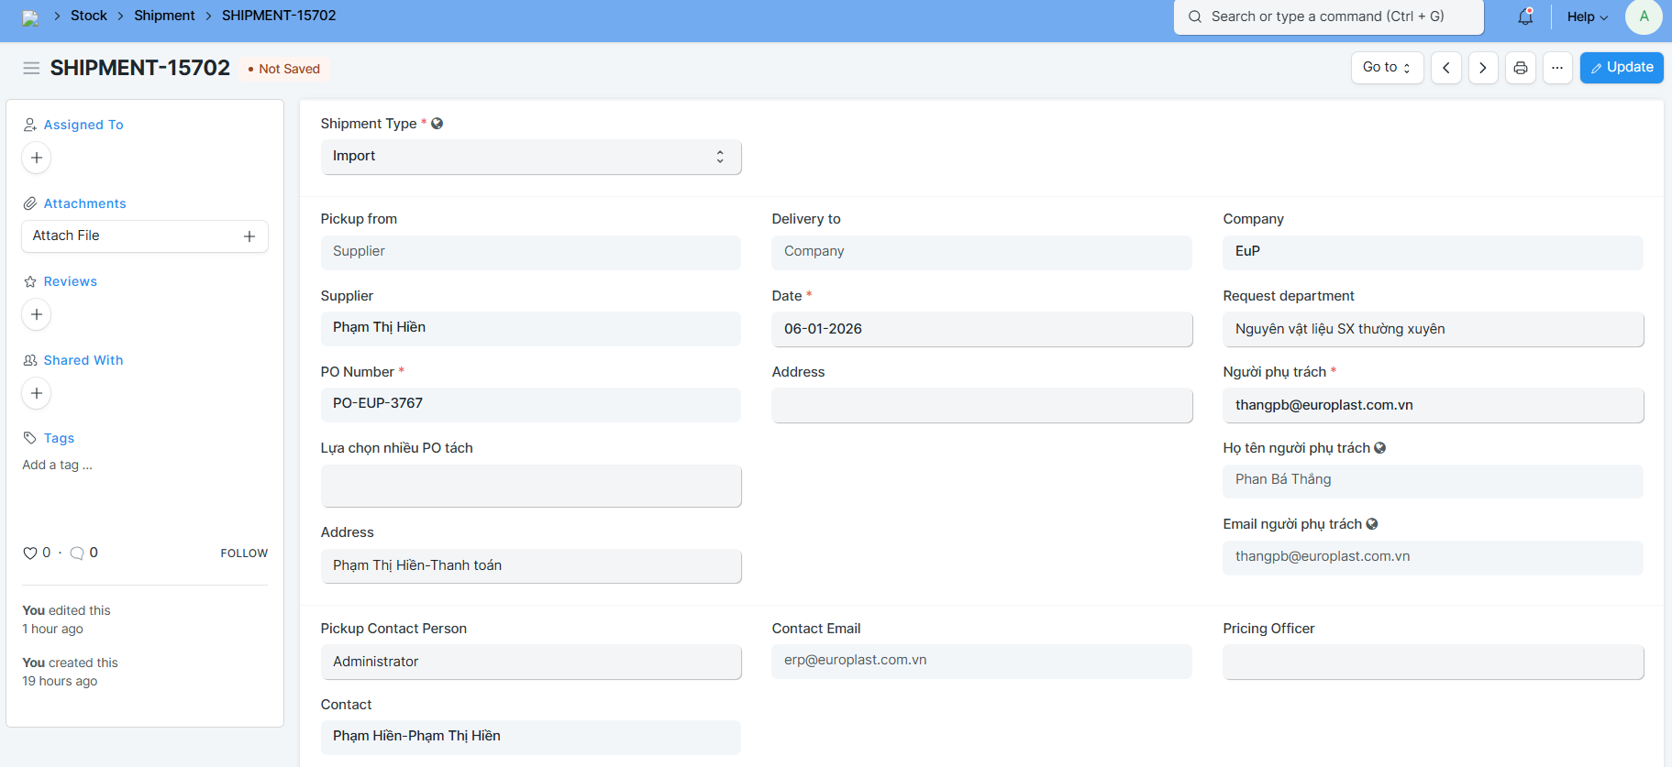Toggle the sidebar hamburger menu icon

[31, 68]
